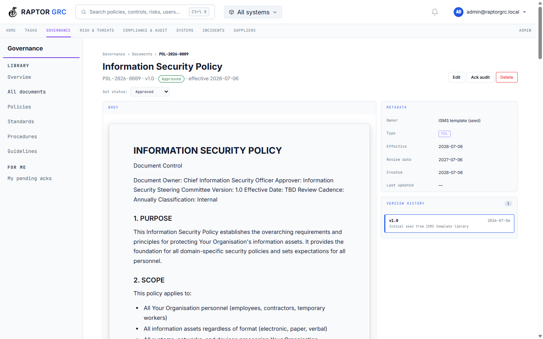Click the POL-2026-0009 breadcrumb text
The width and height of the screenshot is (543, 339).
[x=174, y=54]
